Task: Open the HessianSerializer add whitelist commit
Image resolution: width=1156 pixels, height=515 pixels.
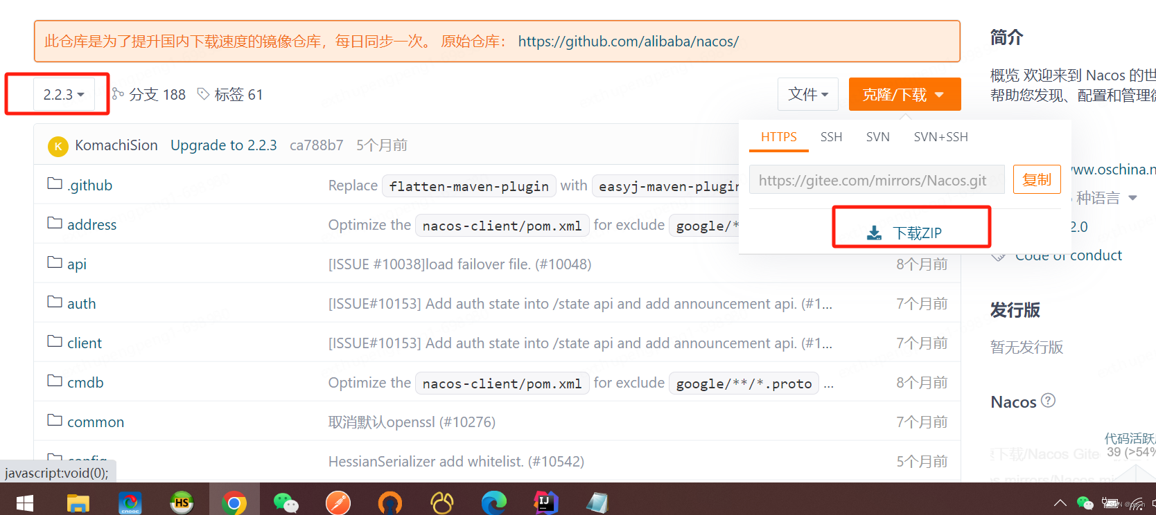Action: (x=456, y=461)
